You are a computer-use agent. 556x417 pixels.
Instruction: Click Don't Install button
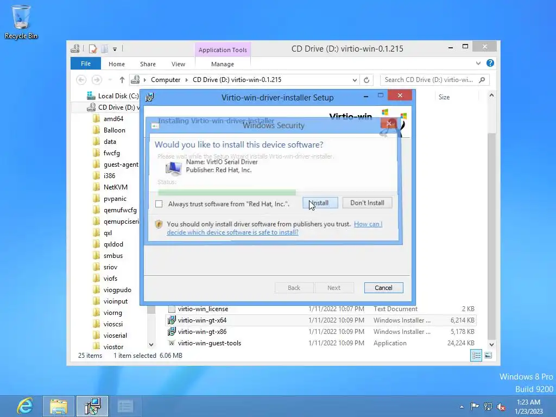click(x=368, y=203)
